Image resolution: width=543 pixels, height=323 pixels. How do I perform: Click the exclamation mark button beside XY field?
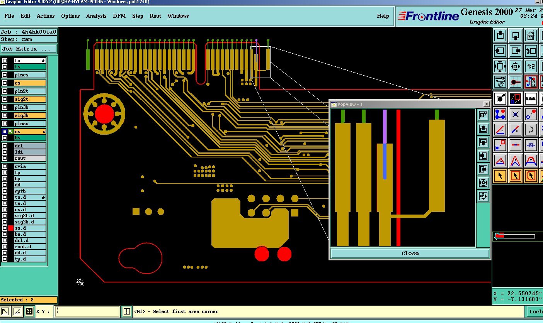tap(127, 311)
